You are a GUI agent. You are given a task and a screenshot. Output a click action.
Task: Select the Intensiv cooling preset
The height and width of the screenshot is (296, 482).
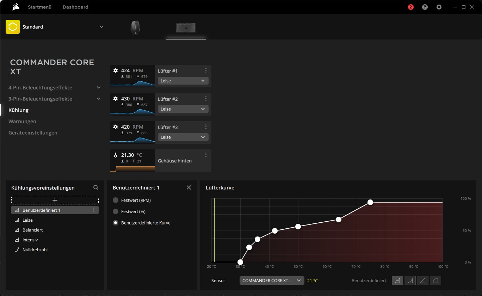coord(55,240)
